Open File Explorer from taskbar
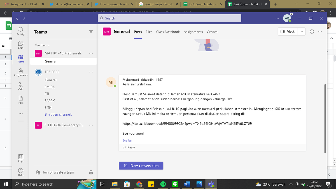336x189 pixels. (x=115, y=184)
